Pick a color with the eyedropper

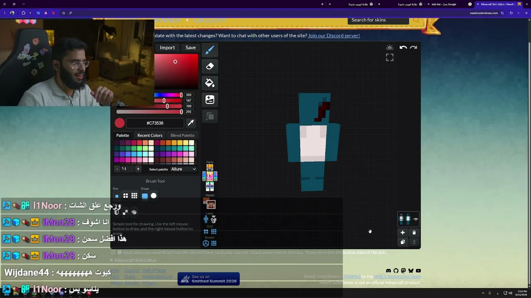191,123
